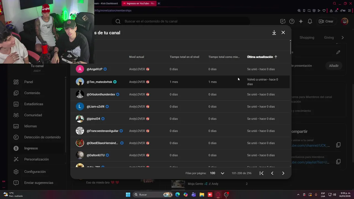The image size is (354, 199).
Task: Go to the first page of members
Action: (261, 173)
